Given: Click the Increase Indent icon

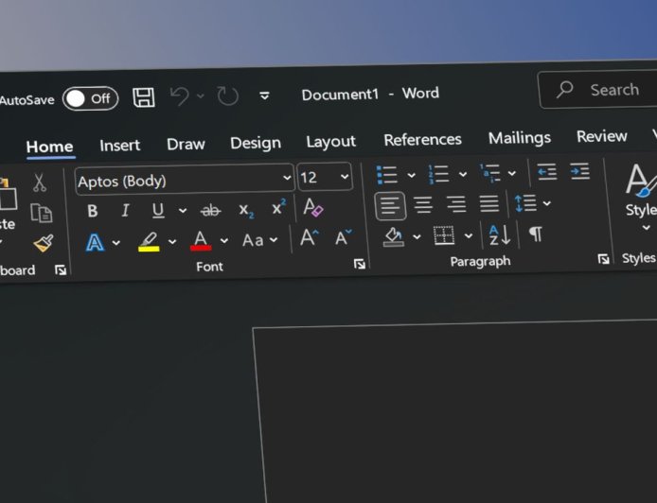Looking at the screenshot, I should point(580,171).
